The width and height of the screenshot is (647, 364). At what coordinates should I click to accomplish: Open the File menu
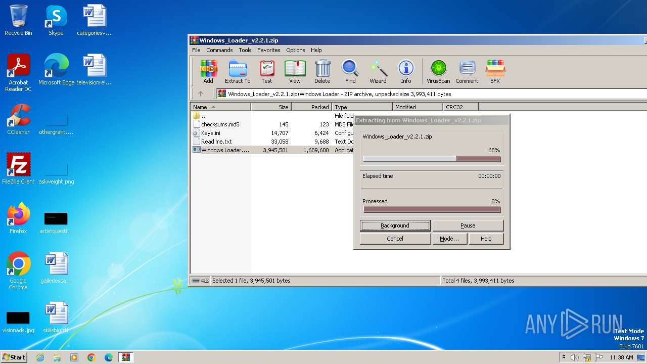[x=196, y=50]
